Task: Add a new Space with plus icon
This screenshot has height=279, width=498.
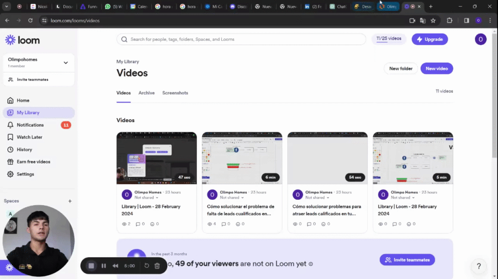Action: click(70, 201)
